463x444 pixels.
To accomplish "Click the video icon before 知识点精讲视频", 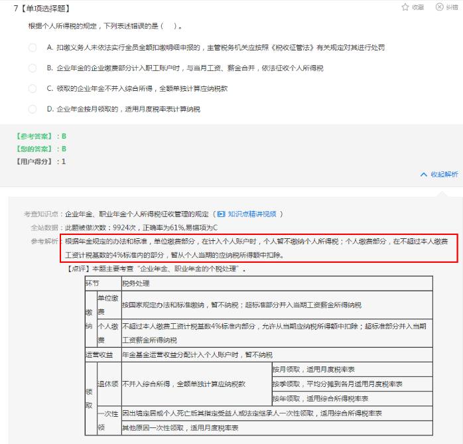I will [x=221, y=214].
